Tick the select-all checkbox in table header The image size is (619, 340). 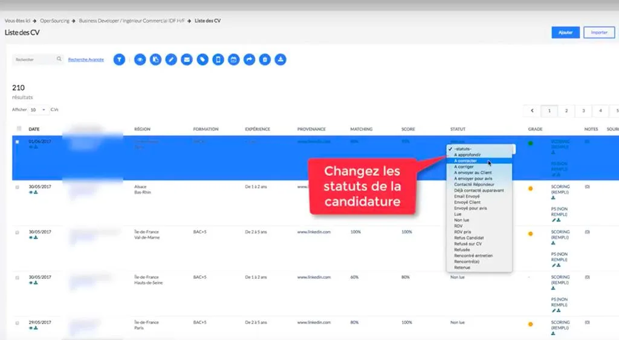19,129
